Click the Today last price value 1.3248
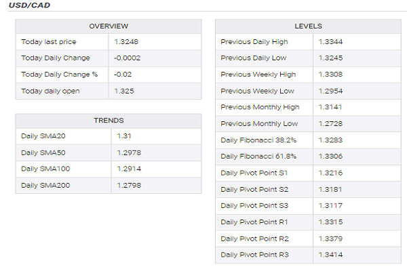The height and width of the screenshot is (271, 407). pos(127,42)
